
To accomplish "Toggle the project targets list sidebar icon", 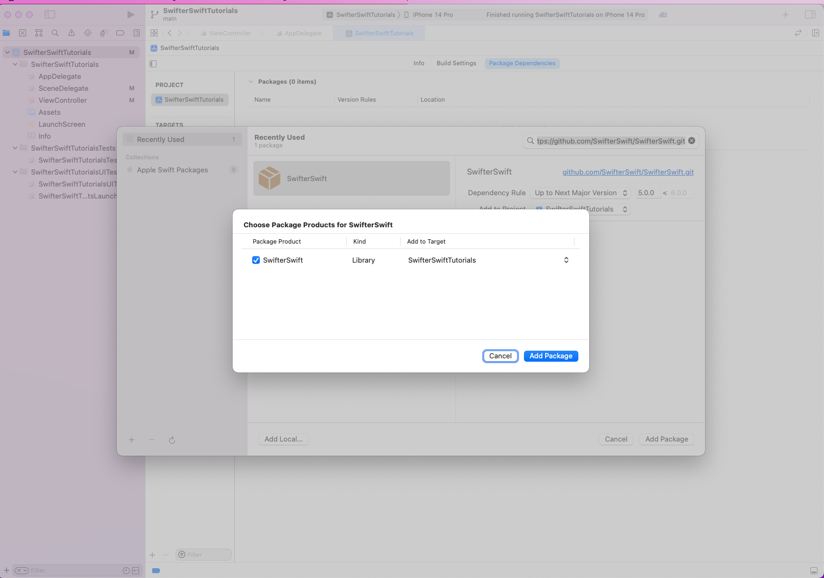I will pos(153,64).
